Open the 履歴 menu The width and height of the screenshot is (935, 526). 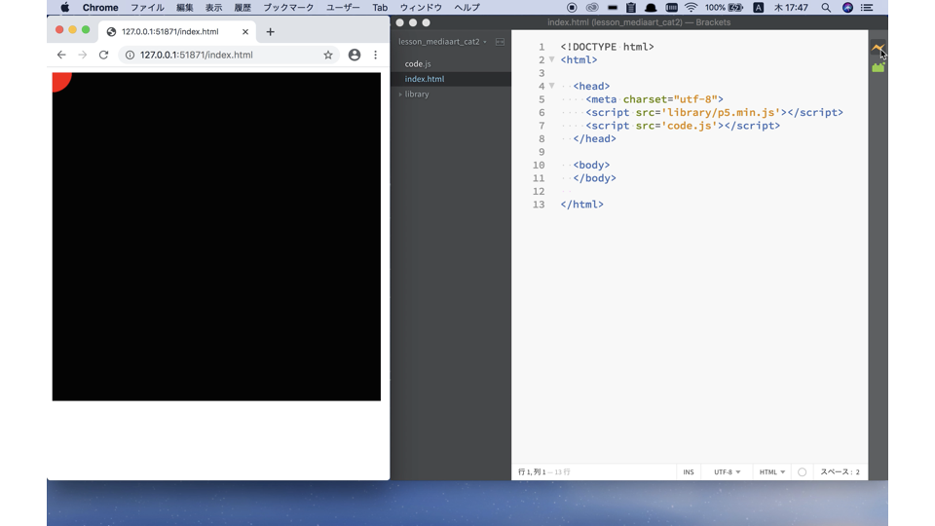point(243,8)
